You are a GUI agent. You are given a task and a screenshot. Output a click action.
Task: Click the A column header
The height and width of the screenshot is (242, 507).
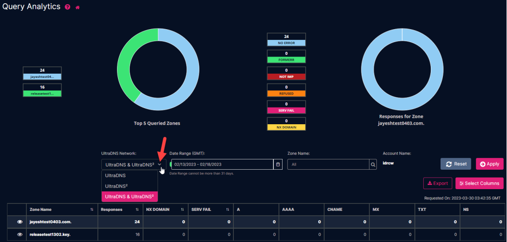(x=256, y=210)
